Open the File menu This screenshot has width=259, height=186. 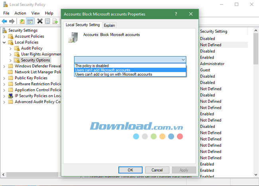click(6, 13)
